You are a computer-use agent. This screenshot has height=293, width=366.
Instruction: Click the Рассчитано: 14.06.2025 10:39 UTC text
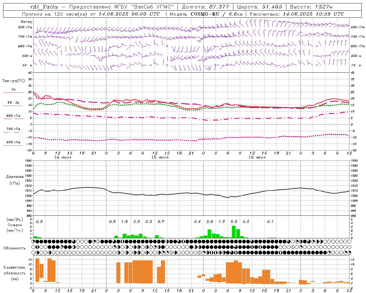click(297, 14)
